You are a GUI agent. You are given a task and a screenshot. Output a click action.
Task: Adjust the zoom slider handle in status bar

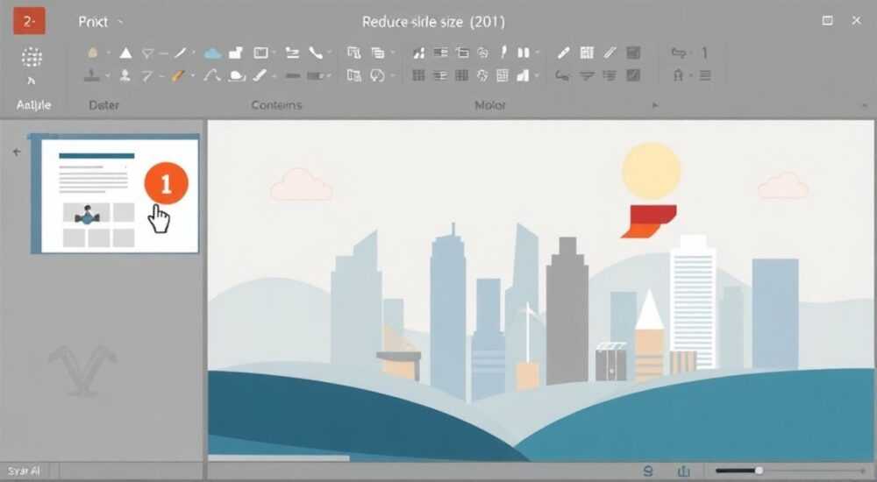pos(759,471)
